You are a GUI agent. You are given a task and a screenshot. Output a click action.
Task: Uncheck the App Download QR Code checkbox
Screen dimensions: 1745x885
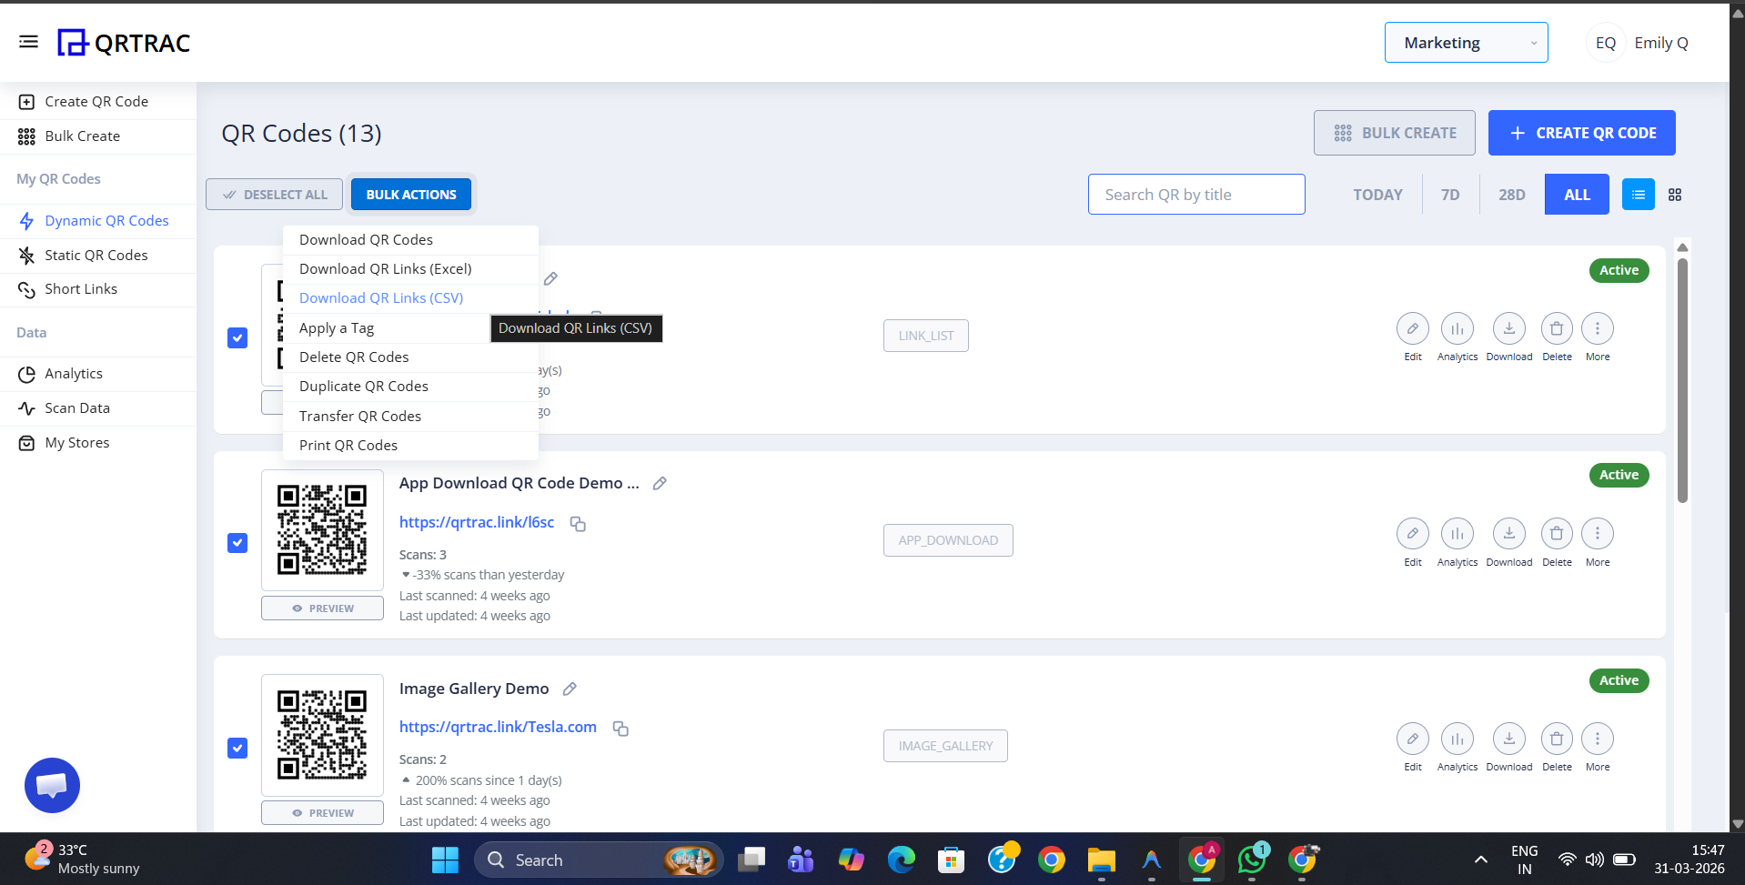point(237,542)
